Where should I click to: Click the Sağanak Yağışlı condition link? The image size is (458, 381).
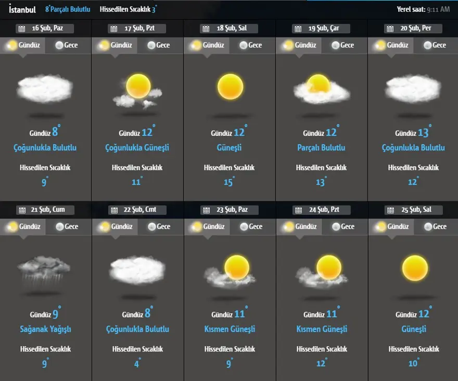click(x=45, y=329)
